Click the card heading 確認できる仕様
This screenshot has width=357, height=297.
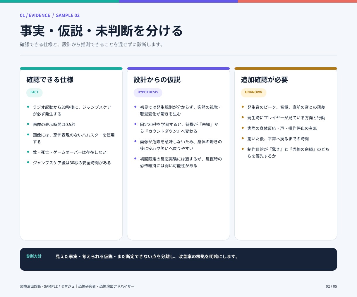(50, 80)
